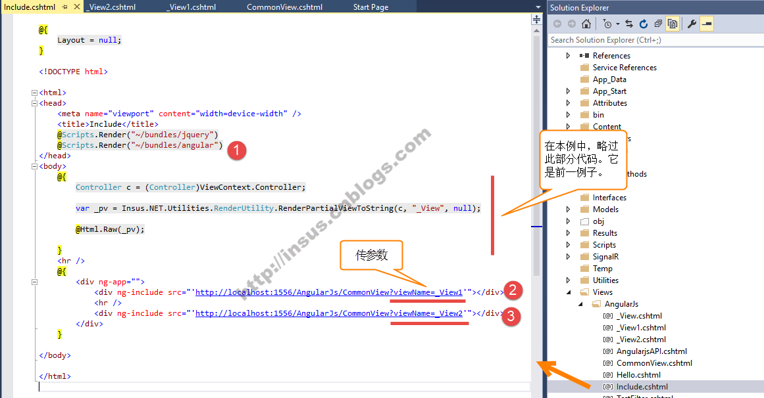Screen dimensions: 764x398
Task: Click the <title>Include</title> line
Action: click(x=108, y=124)
